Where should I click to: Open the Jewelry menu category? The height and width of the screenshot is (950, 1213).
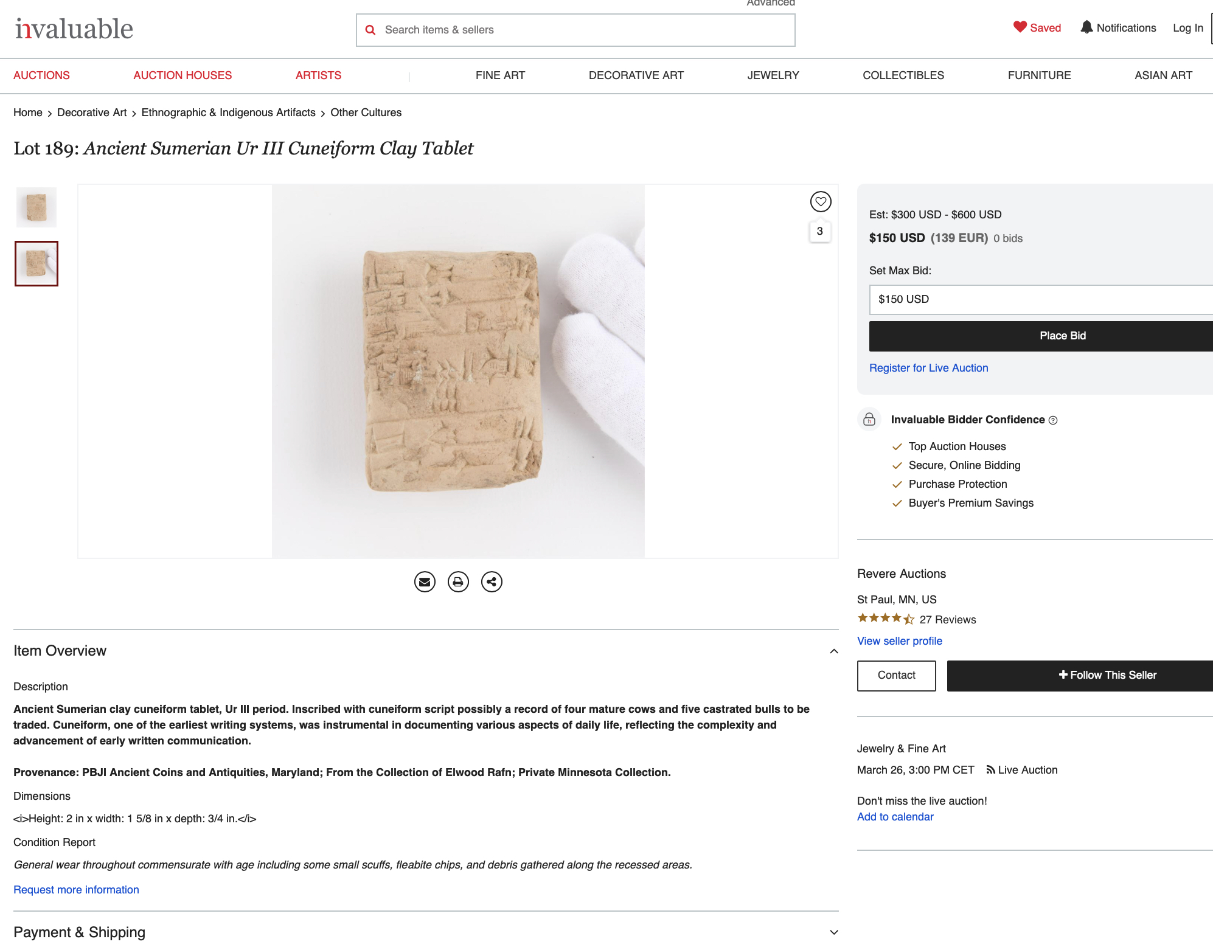[x=773, y=75]
